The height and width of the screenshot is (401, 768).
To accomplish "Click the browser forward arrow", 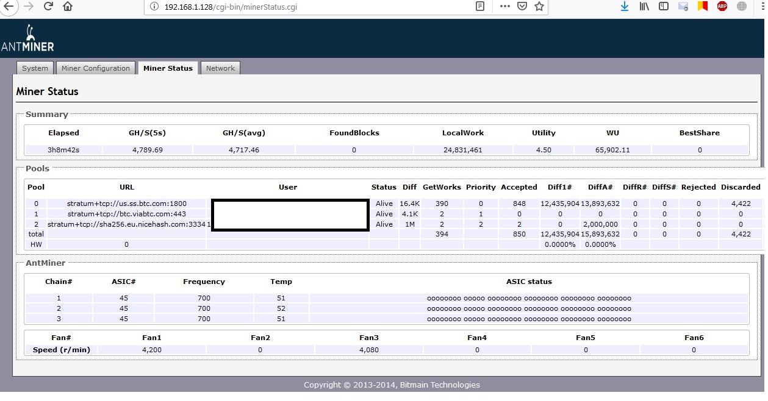I will click(x=27, y=6).
